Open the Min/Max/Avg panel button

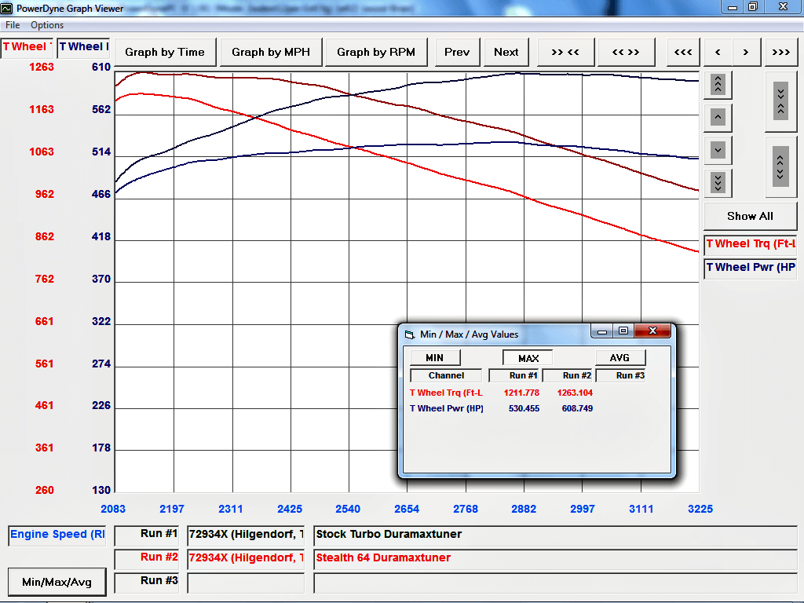(x=57, y=582)
